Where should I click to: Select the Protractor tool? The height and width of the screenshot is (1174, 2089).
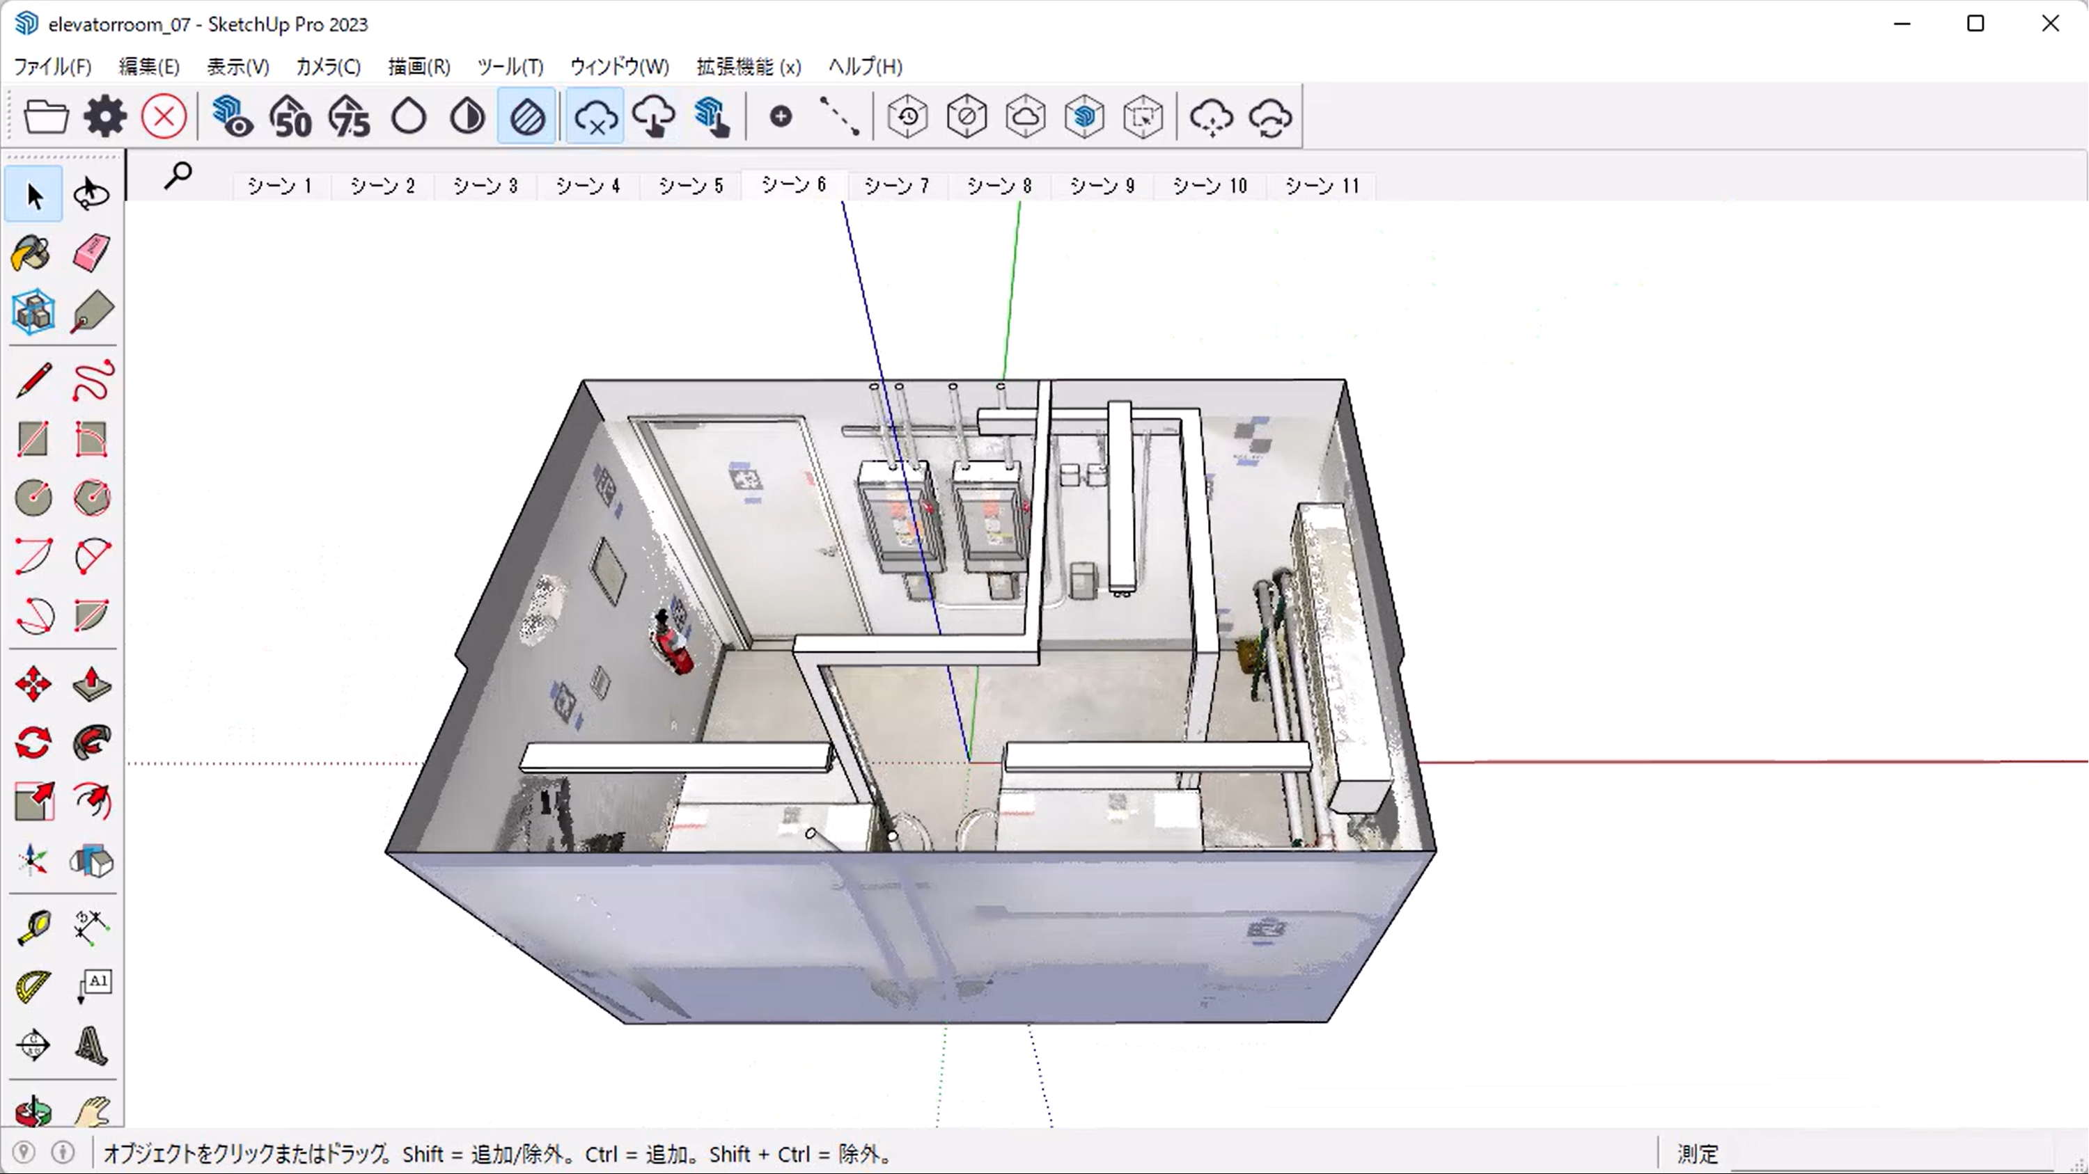pyautogui.click(x=33, y=987)
